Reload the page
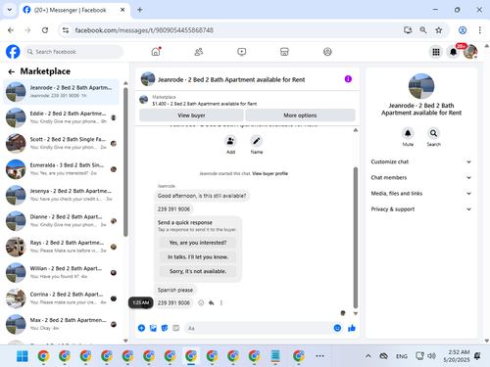Screen dimensions: 490x367 click(45, 30)
